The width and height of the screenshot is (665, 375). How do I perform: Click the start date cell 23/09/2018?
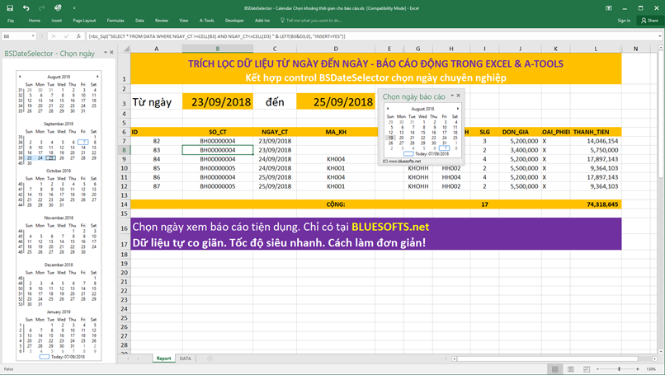point(218,101)
